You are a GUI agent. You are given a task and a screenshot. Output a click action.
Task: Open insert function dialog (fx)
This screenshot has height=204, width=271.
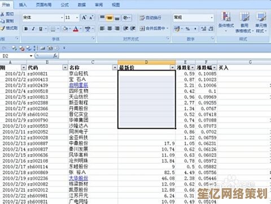(x=55, y=55)
